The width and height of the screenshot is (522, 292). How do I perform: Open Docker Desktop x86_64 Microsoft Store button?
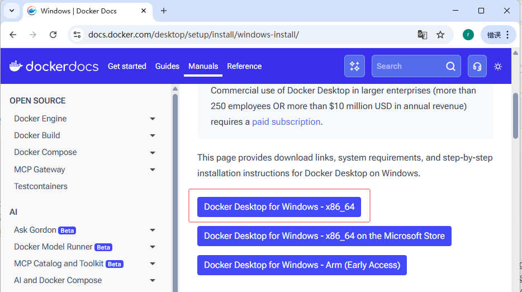coord(324,236)
